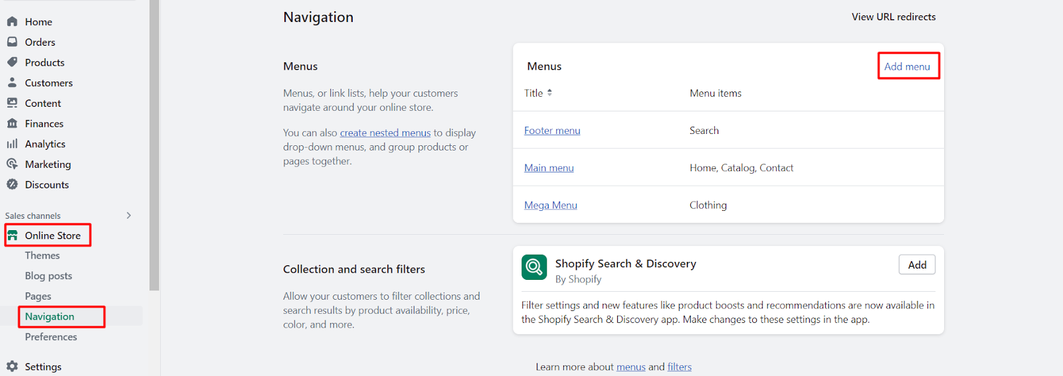Add the Search & Discovery app
The image size is (1063, 376).
(917, 265)
